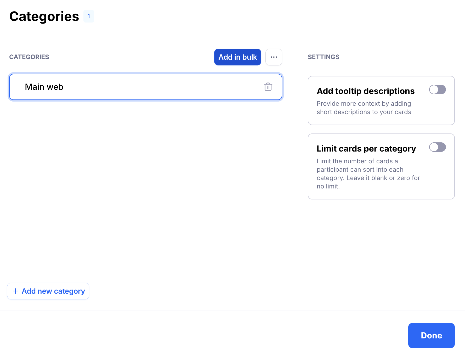465x357 pixels.
Task: Focus the Main web category name field
Action: coord(131,87)
